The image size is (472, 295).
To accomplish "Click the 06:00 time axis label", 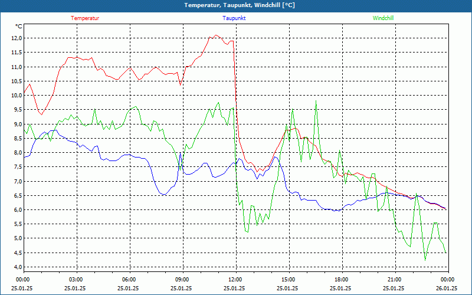I will point(130,280).
